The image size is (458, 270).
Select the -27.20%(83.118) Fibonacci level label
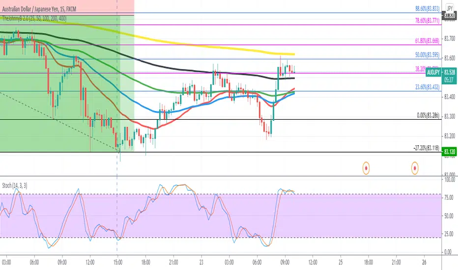(426, 148)
